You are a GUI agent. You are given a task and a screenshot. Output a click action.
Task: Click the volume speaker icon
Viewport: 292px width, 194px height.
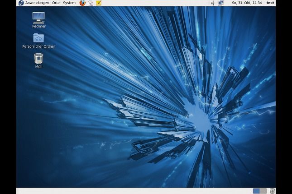[x=213, y=3]
